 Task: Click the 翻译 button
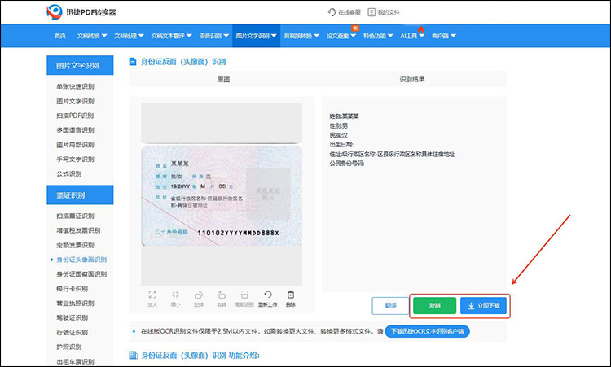click(389, 306)
